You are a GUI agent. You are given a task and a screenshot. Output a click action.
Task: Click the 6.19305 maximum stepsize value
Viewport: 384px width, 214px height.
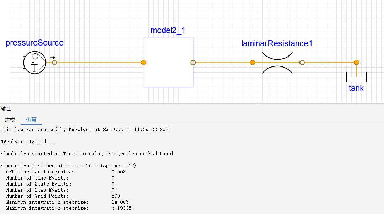(121, 208)
